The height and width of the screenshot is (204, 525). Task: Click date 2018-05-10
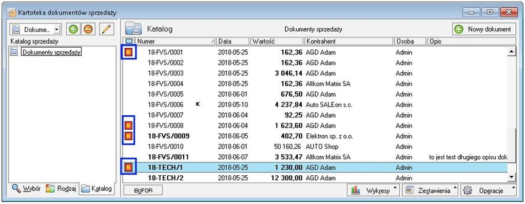coord(233,105)
